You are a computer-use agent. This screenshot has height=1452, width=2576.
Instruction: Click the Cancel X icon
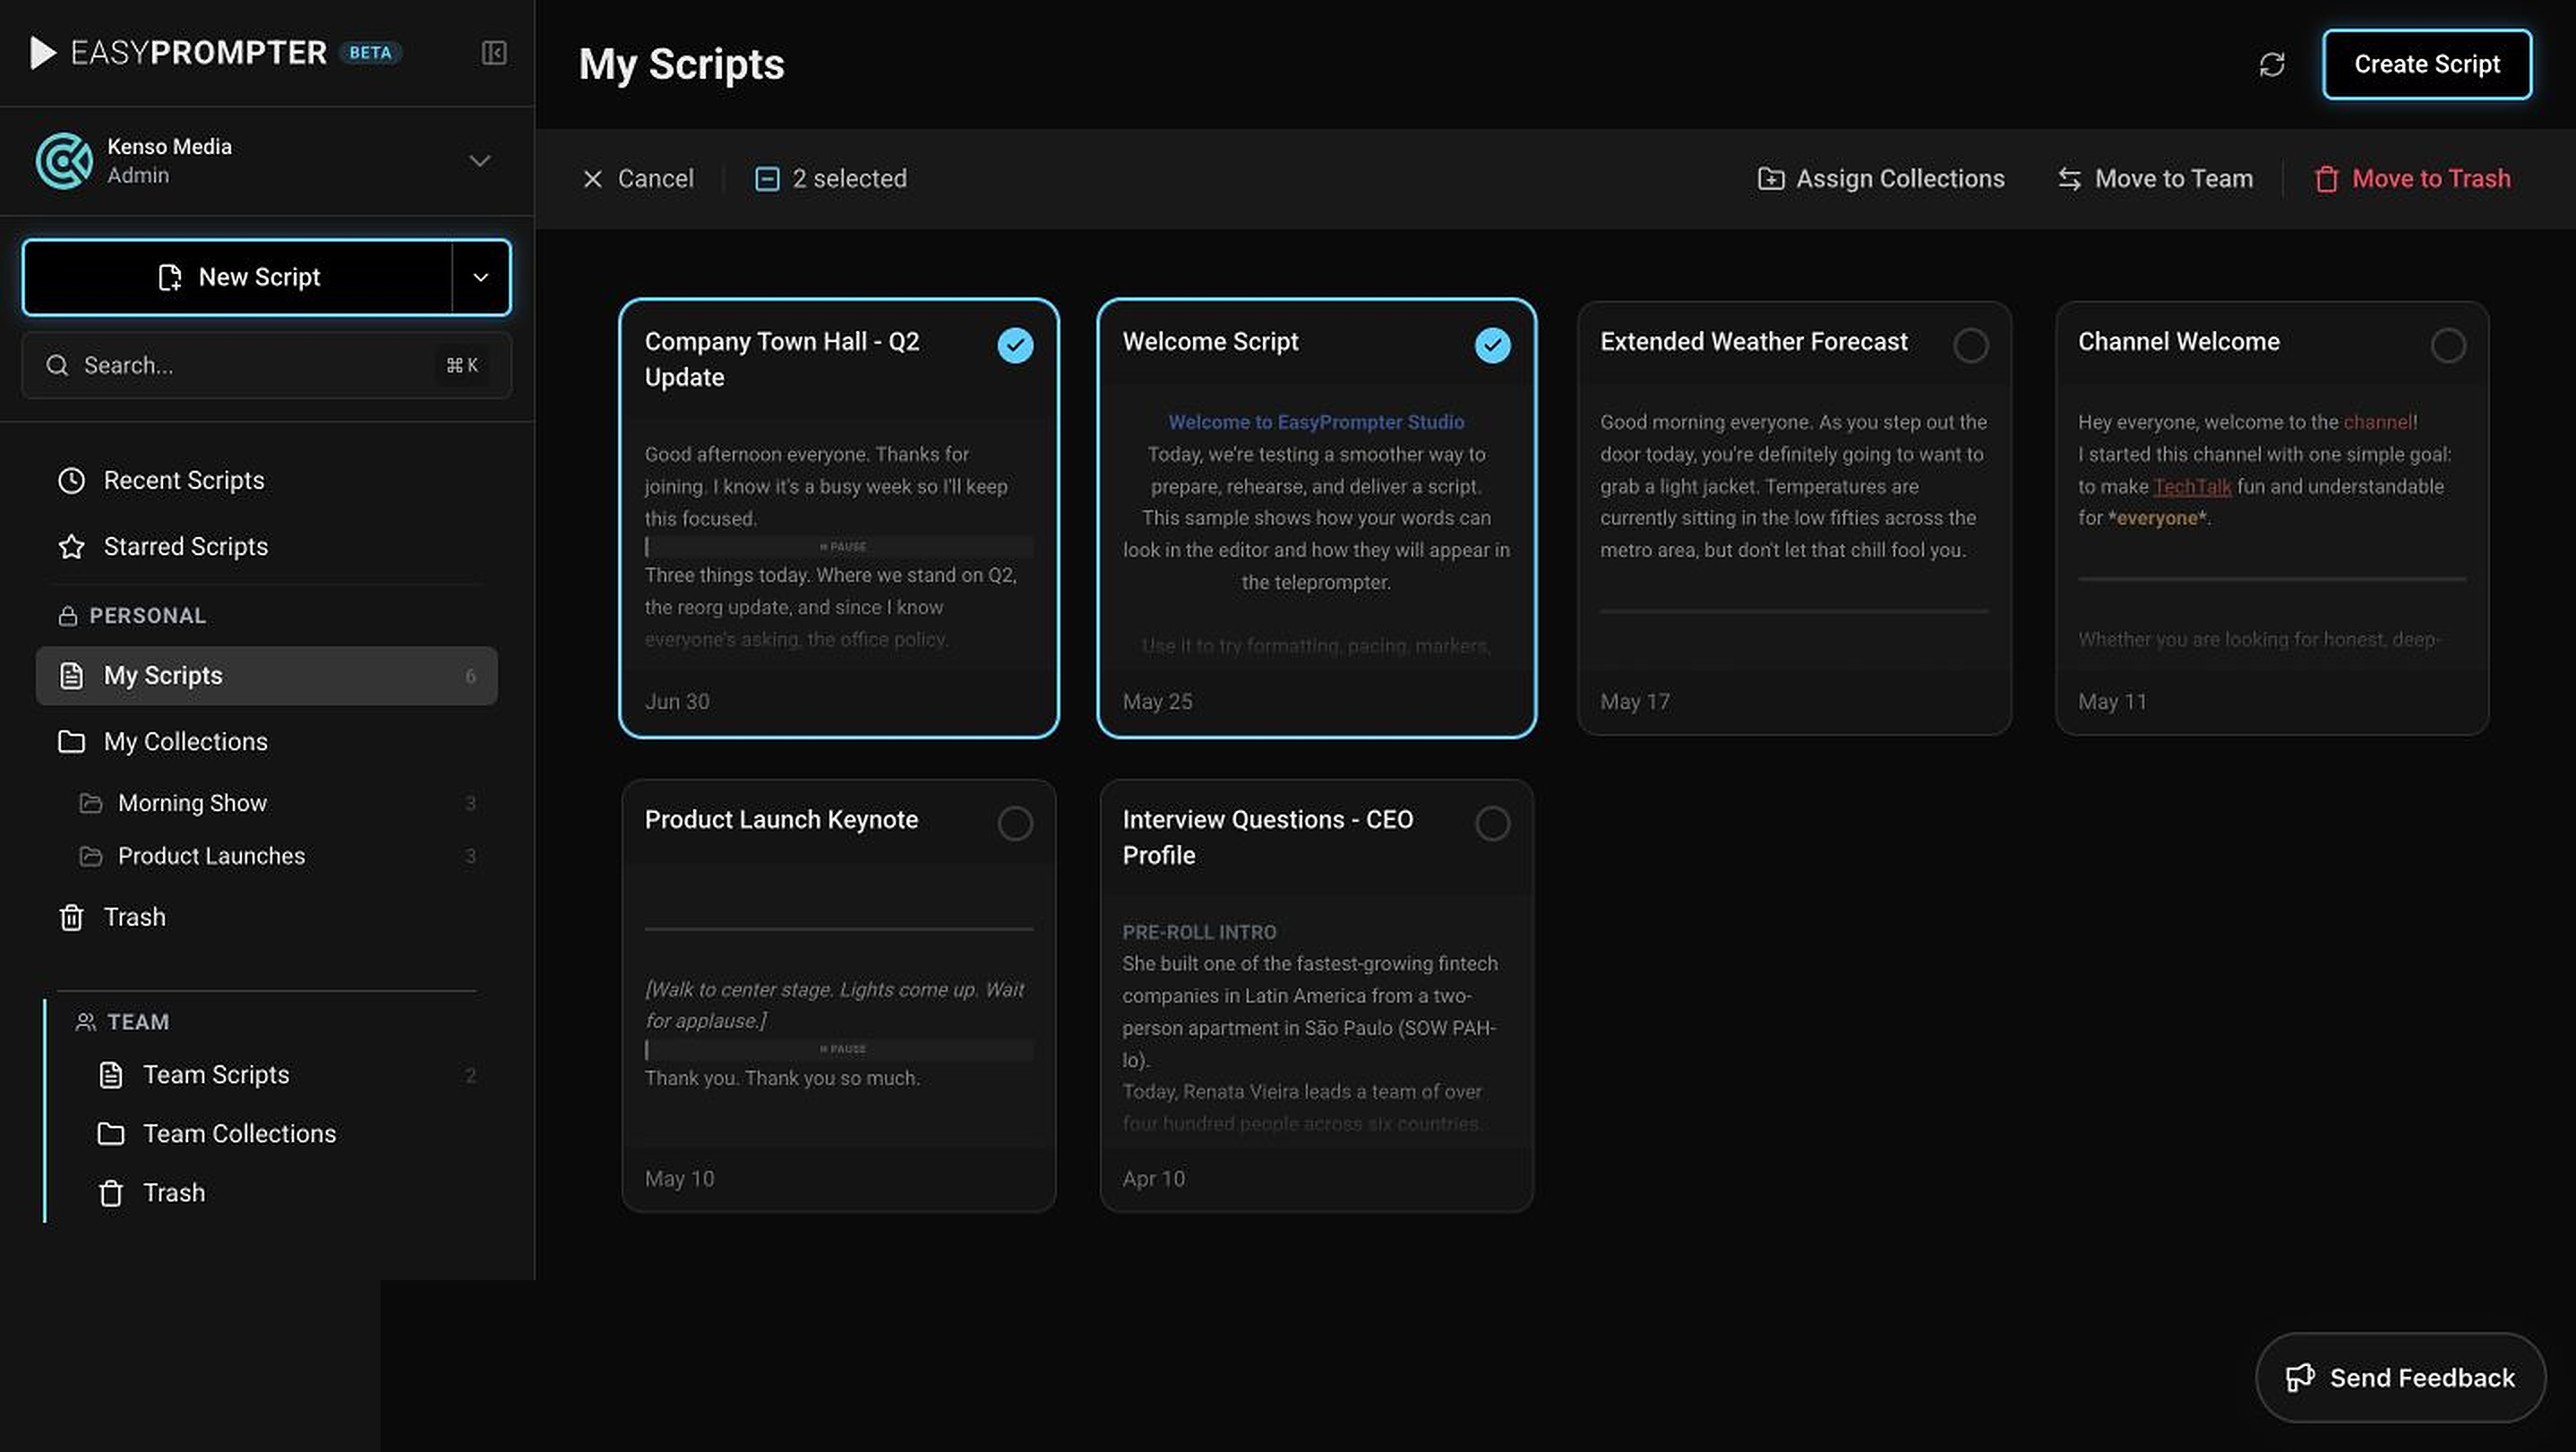593,179
